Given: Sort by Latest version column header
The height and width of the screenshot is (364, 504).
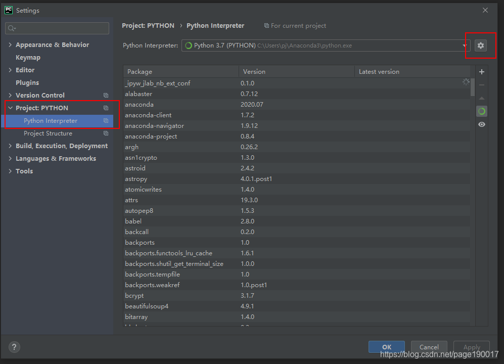Looking at the screenshot, I should click(x=413, y=72).
